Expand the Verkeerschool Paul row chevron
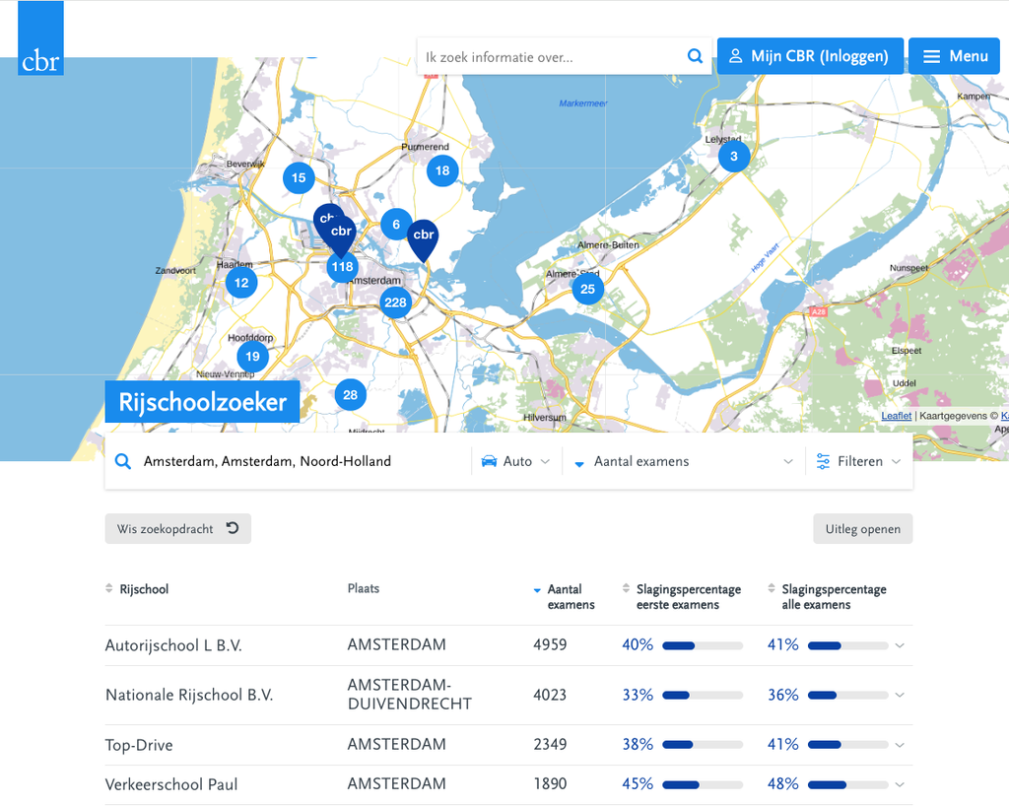Viewport: 1009px width, 806px height. (900, 784)
